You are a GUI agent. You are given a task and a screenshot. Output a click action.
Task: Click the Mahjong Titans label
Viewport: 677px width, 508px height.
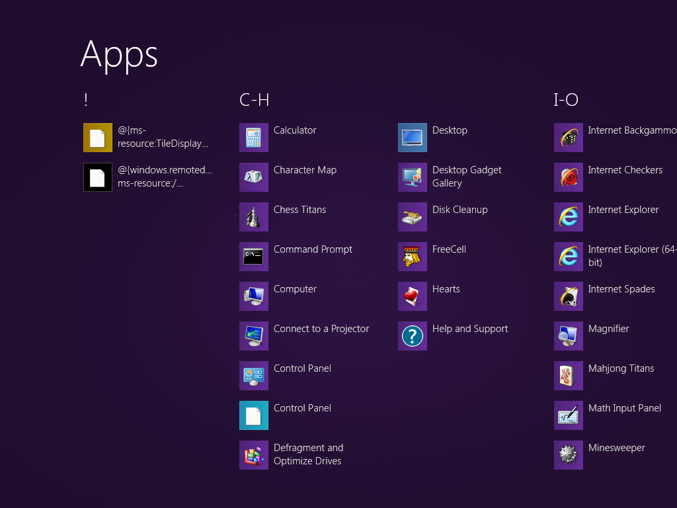[x=621, y=369]
